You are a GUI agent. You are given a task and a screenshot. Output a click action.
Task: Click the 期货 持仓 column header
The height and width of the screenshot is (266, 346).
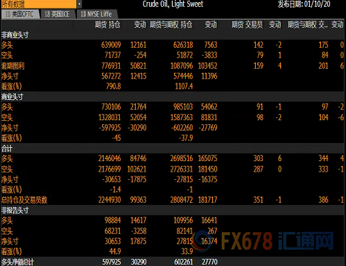(107, 24)
